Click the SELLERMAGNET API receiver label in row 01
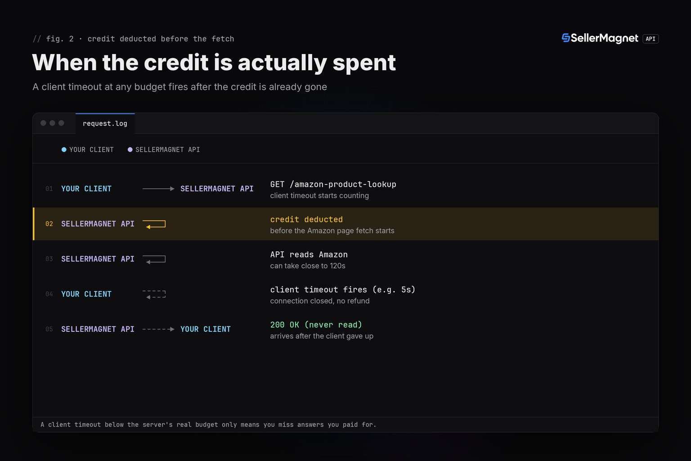Viewport: 691px width, 461px height. click(x=217, y=189)
